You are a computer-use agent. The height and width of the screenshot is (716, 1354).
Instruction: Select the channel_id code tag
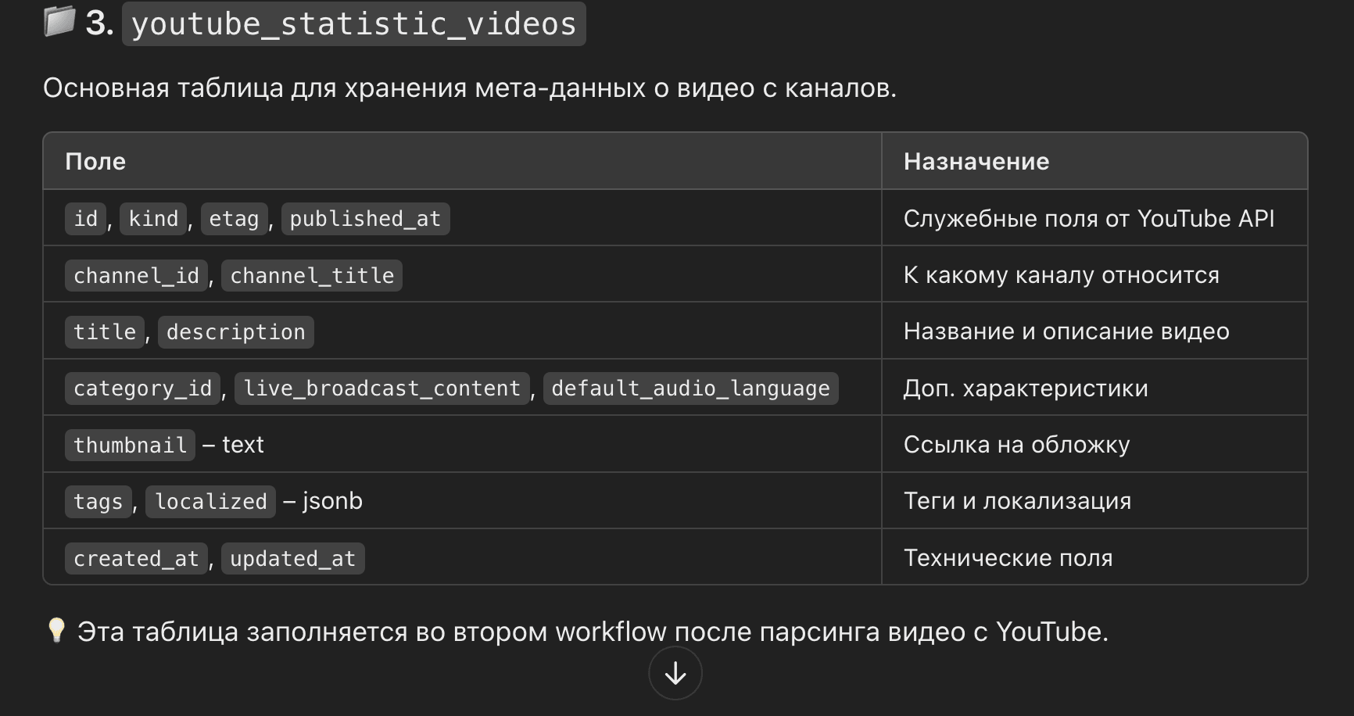pos(135,275)
